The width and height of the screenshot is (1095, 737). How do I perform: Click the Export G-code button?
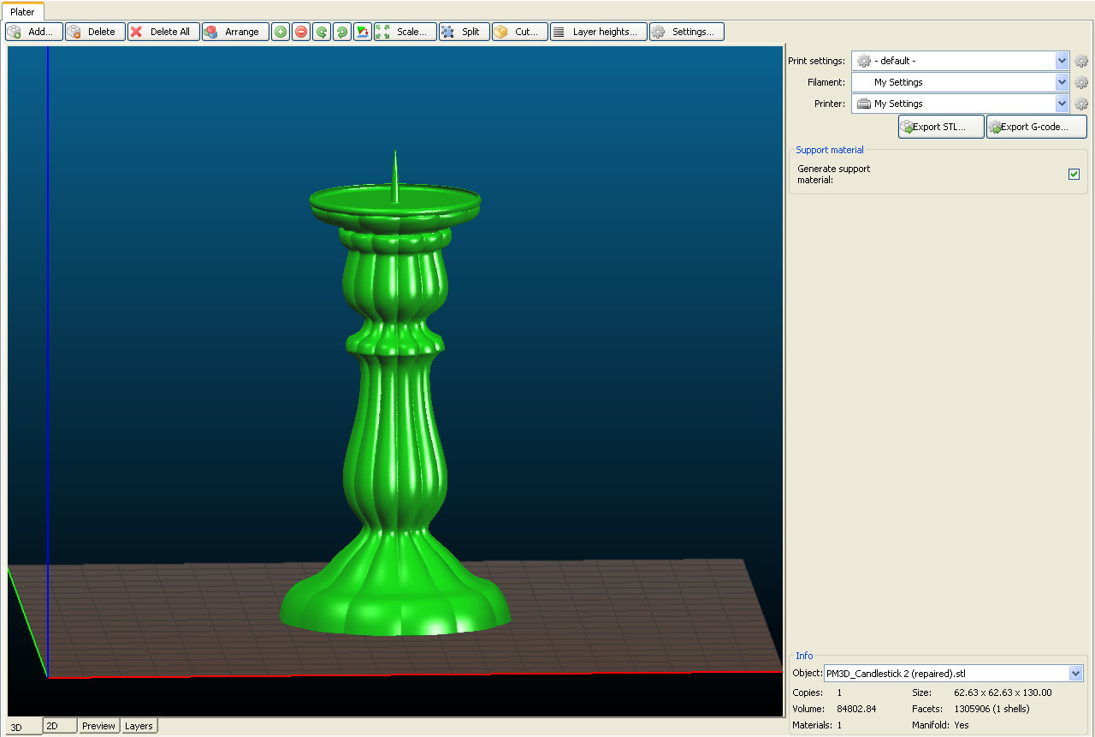tap(1036, 127)
